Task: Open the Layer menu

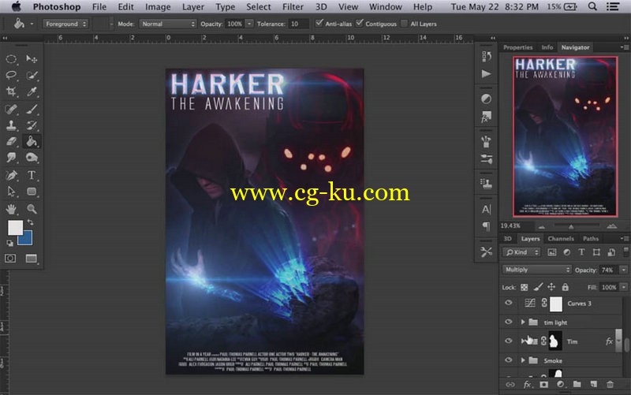Action: 193,7
